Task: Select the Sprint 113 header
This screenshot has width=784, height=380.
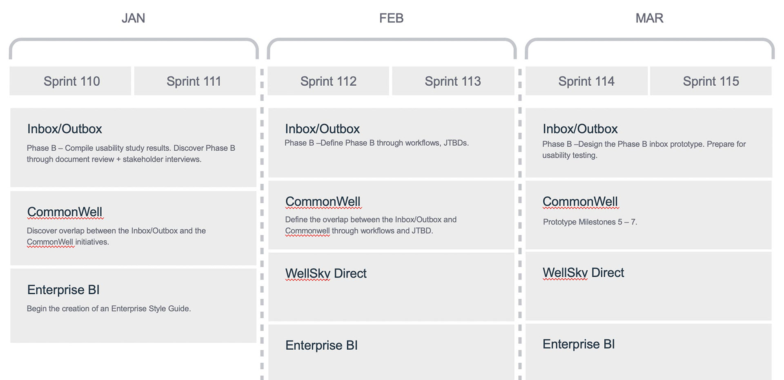Action: pyautogui.click(x=453, y=81)
